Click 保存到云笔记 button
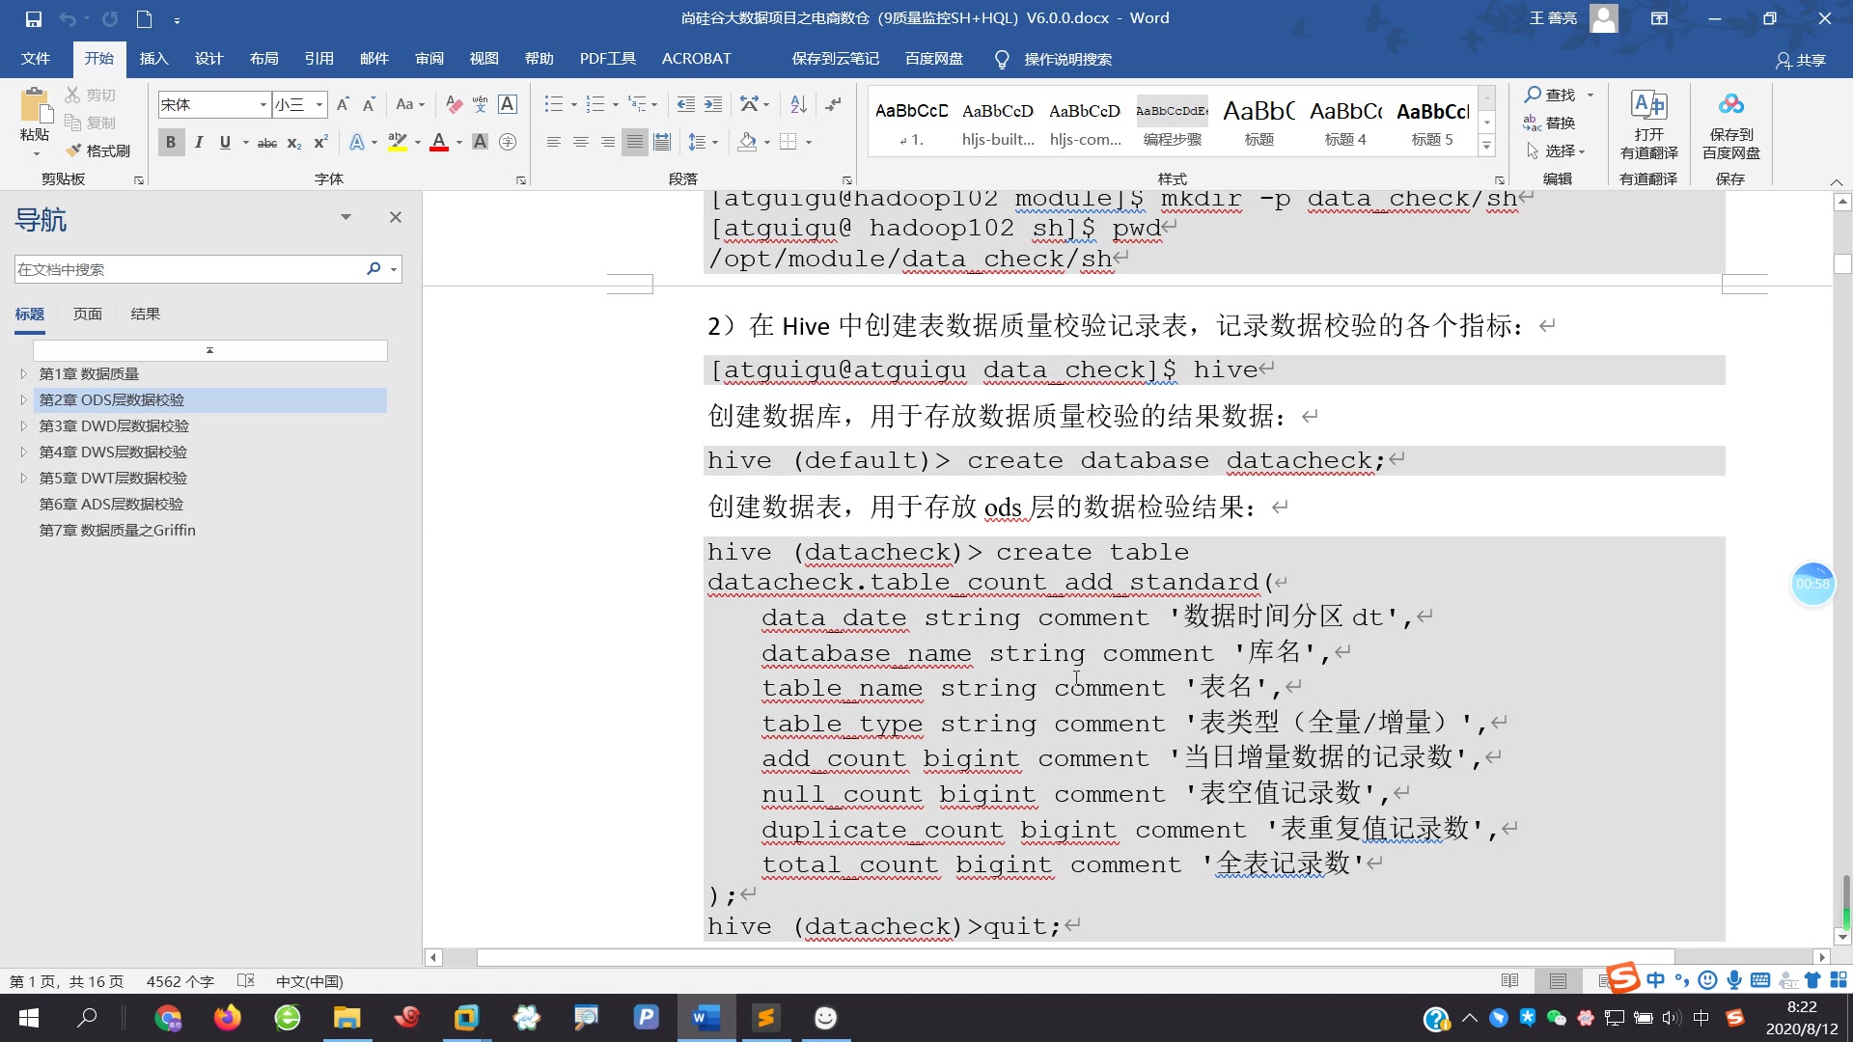Viewport: 1853px width, 1042px height. point(835,59)
